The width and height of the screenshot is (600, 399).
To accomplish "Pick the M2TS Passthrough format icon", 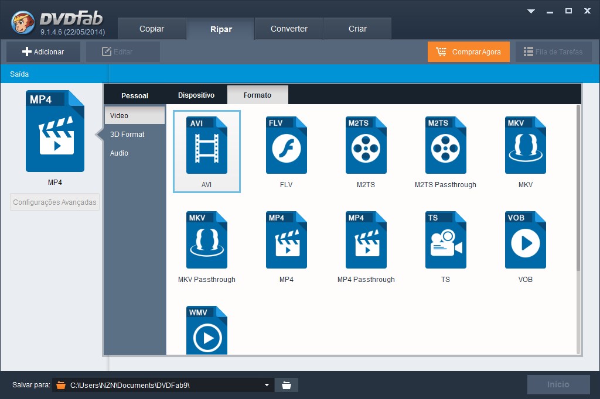I will tap(445, 145).
